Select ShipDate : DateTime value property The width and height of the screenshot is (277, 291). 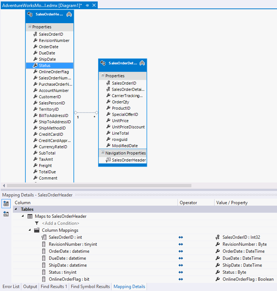pyautogui.click(x=242, y=265)
